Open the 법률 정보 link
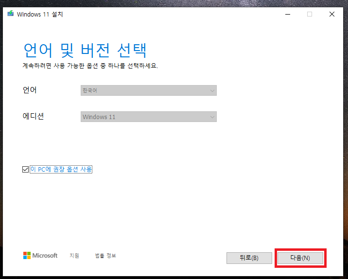 (105, 256)
